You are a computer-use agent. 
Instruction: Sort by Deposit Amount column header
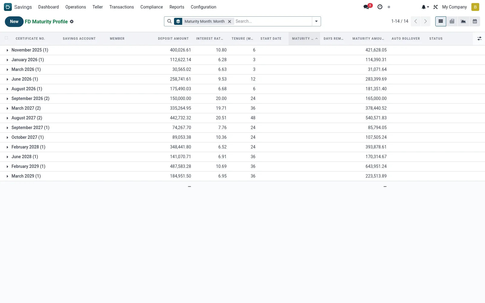point(173,38)
